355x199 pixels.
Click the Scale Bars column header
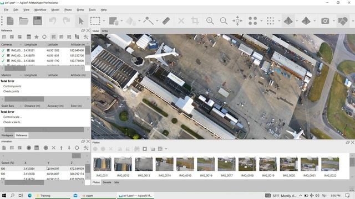pos(11,106)
